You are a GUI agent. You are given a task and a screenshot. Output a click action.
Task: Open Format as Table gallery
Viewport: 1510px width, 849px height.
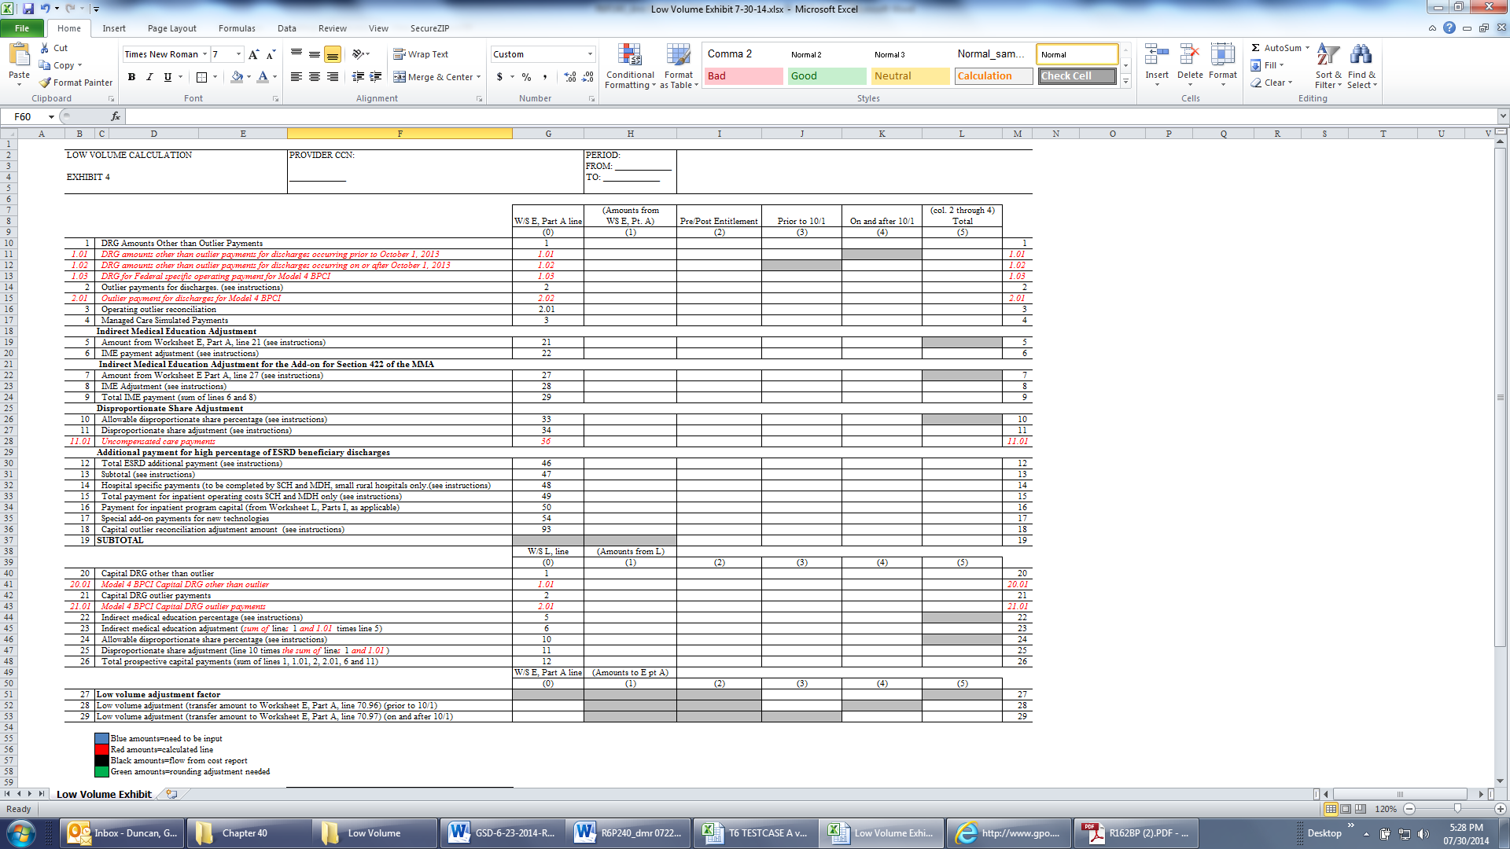[x=678, y=55]
